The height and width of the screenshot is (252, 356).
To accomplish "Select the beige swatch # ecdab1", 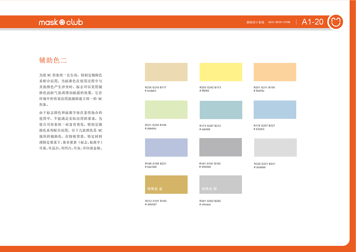I will pyautogui.click(x=166, y=72).
